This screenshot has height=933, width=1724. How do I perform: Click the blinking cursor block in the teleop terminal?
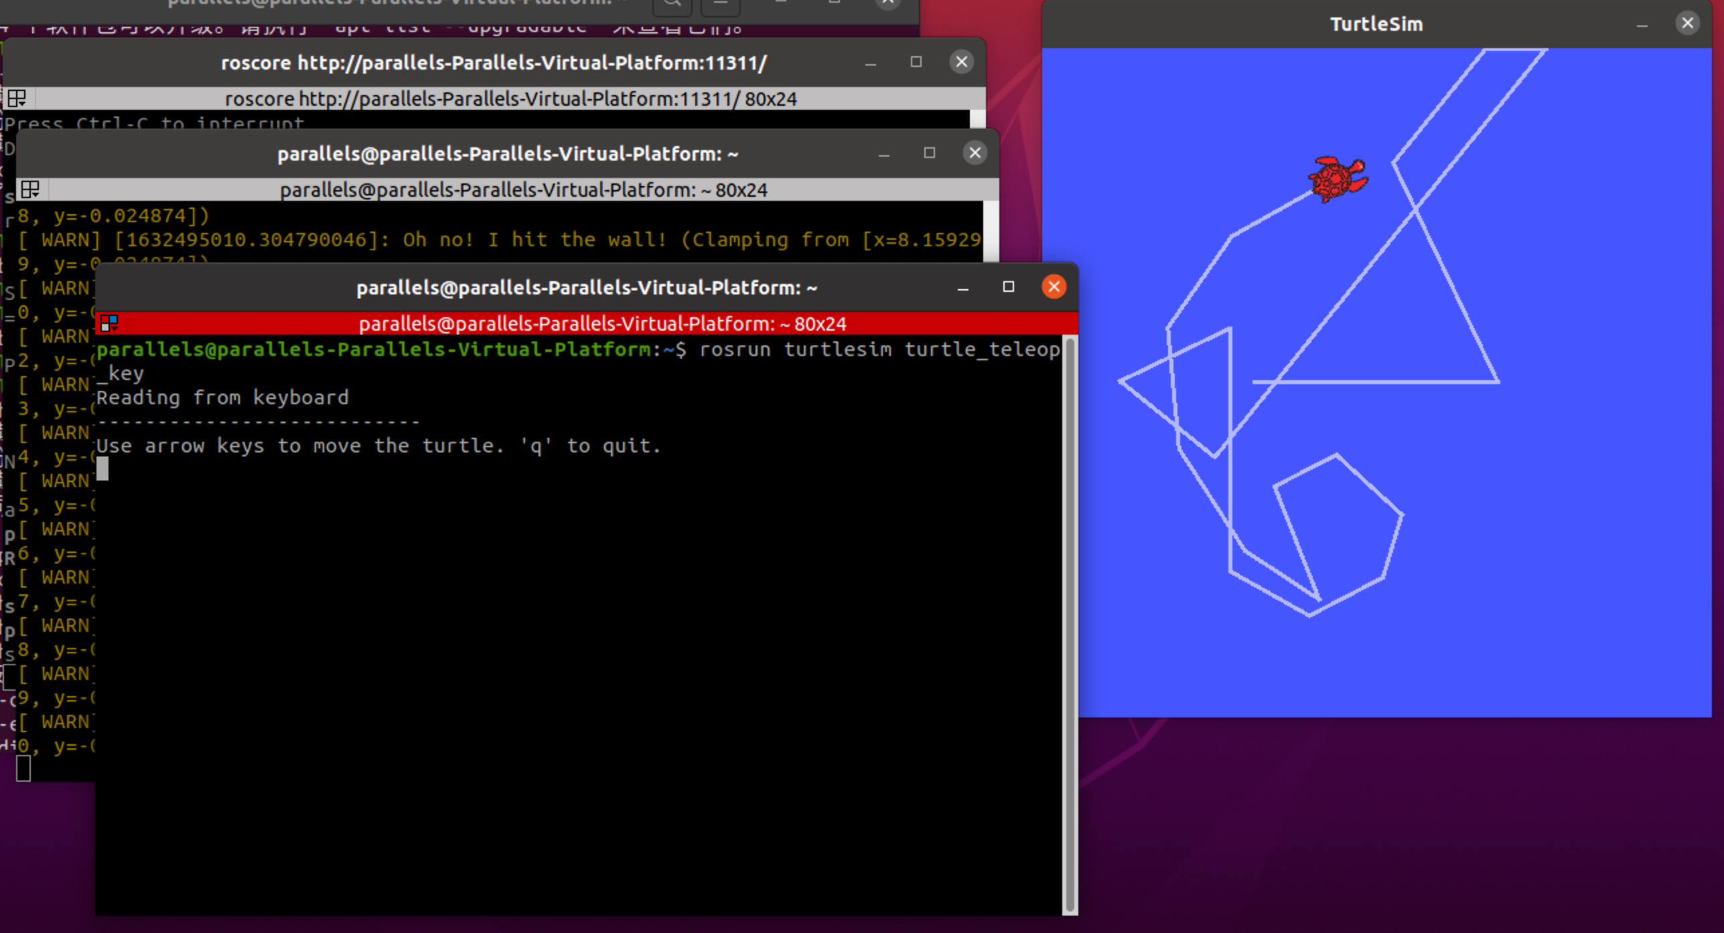click(102, 471)
